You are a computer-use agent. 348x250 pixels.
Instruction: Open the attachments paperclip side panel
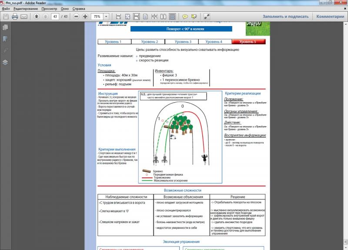coord(5,50)
